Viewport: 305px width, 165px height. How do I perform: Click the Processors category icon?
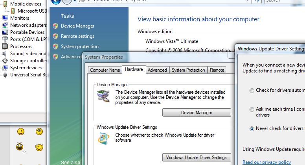click(5, 46)
